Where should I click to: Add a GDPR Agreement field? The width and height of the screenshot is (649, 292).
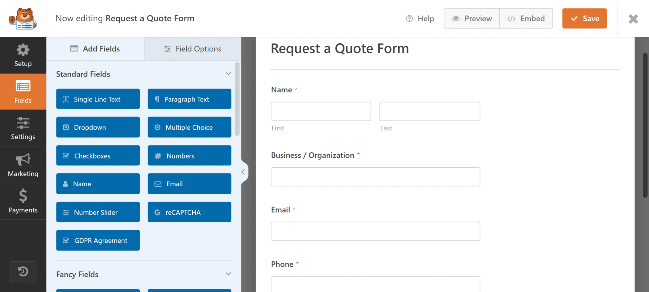pyautogui.click(x=98, y=240)
